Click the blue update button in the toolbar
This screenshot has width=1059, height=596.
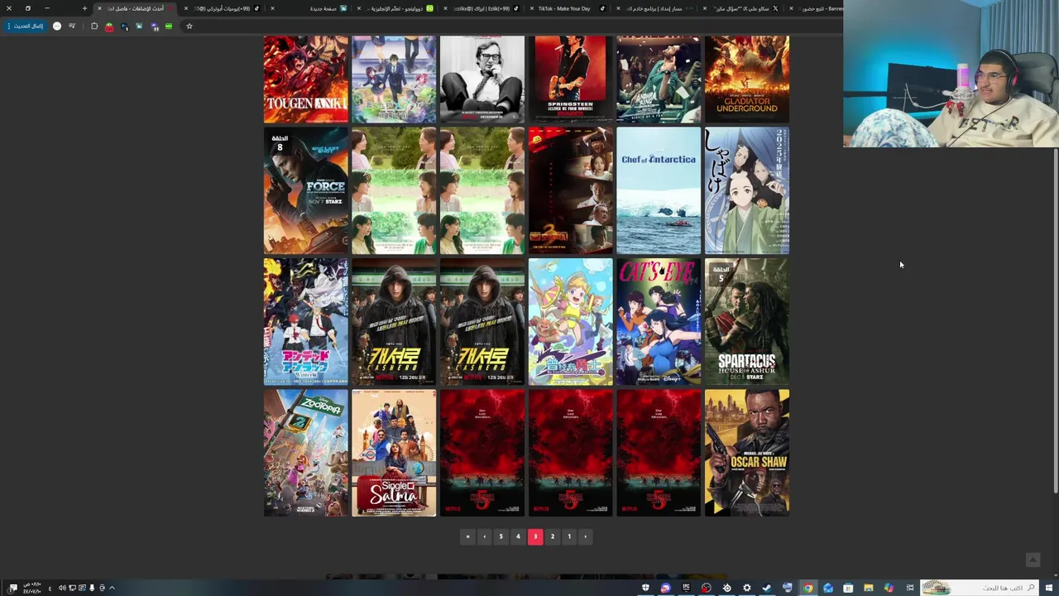tap(25, 26)
